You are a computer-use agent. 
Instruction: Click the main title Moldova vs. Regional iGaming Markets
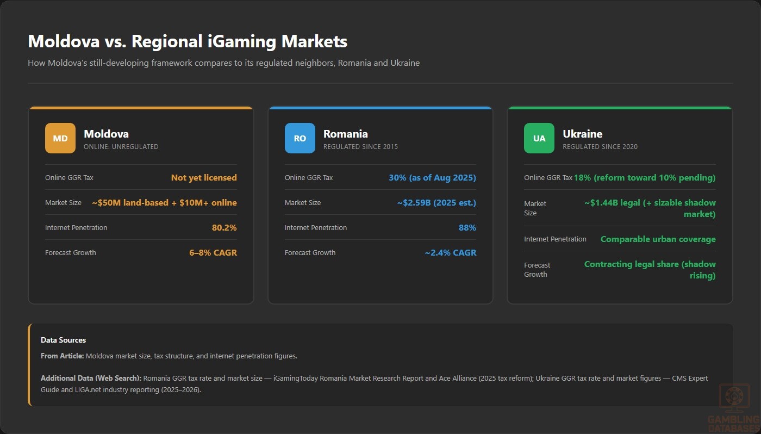click(188, 41)
